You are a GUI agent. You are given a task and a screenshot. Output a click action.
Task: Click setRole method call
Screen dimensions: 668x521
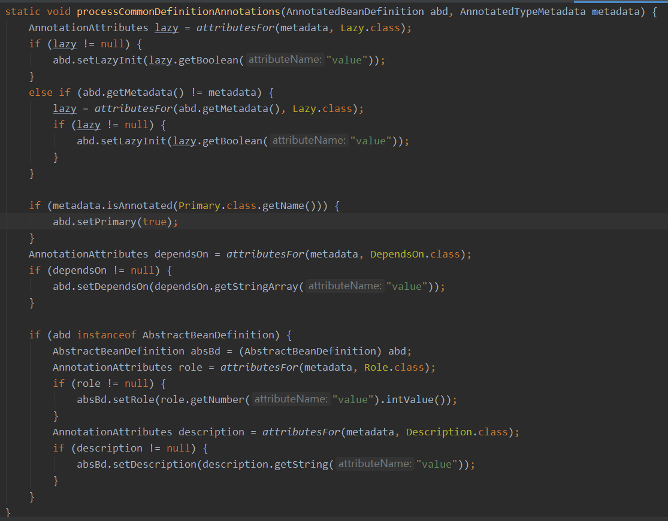coord(134,400)
